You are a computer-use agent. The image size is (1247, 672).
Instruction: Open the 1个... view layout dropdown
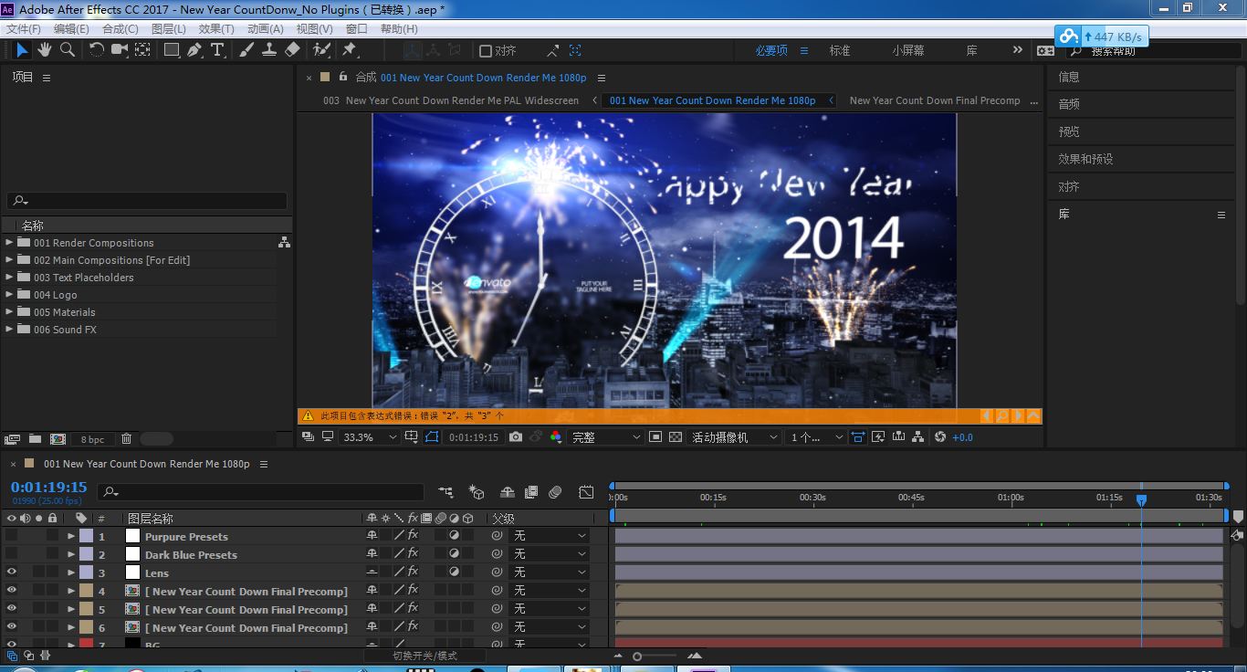click(817, 437)
